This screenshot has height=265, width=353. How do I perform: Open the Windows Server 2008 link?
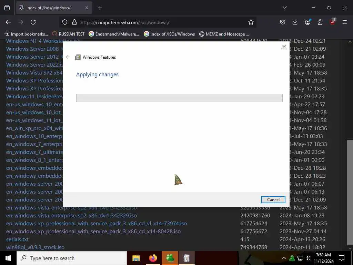pos(34,49)
